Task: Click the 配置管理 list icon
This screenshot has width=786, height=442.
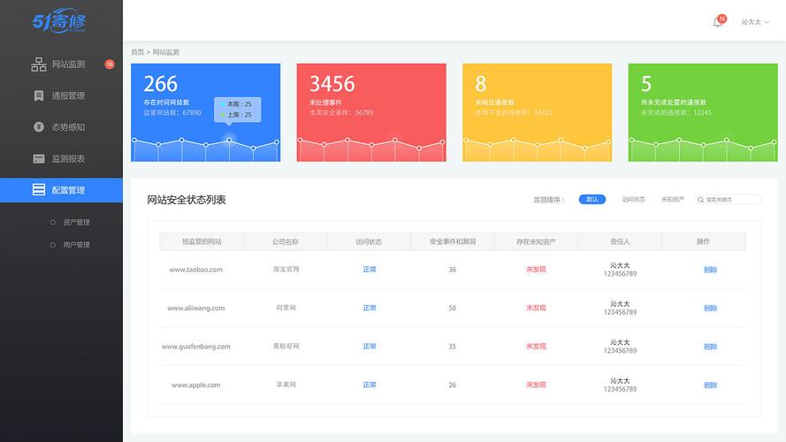Action: click(39, 189)
